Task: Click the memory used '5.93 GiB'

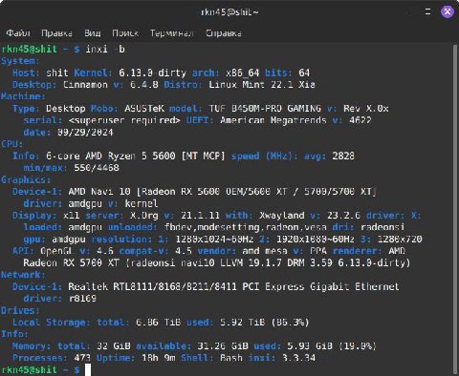Action: pyautogui.click(x=310, y=346)
